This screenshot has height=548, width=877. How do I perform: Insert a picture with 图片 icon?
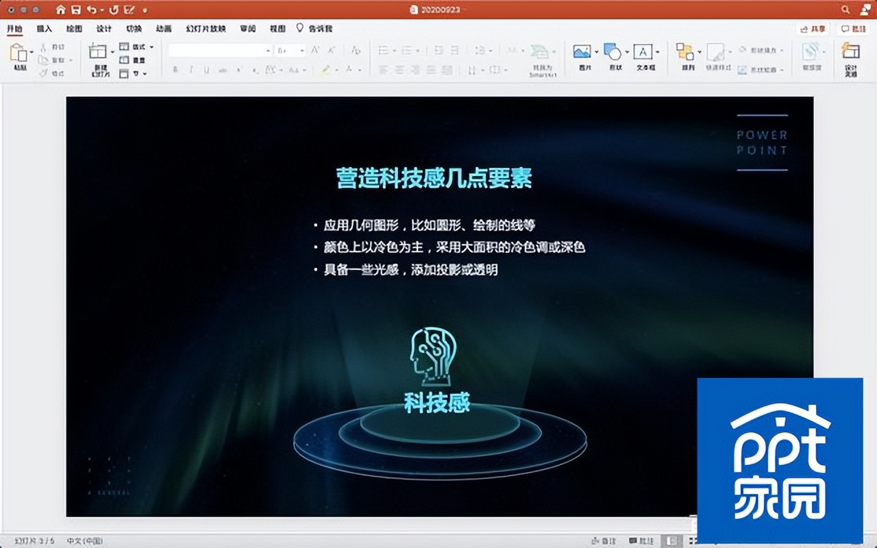coord(582,52)
